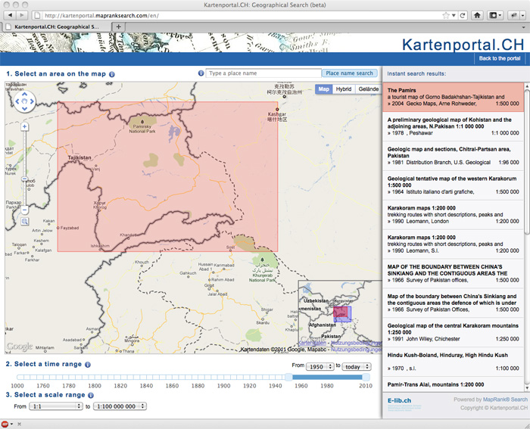Screen dimensions: 530x429
Task: Open Nutzungsbedingungen map terms link
Action: [356, 350]
